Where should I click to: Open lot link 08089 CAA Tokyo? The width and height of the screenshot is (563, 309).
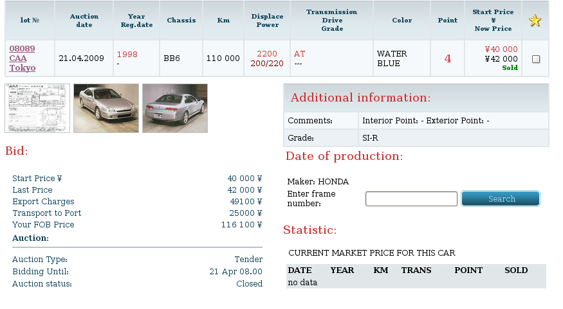(x=23, y=58)
